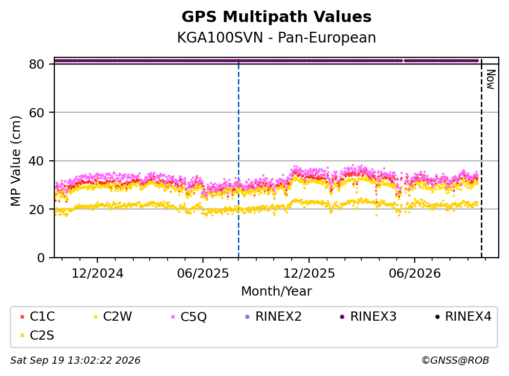Screen dimensions: 509x376
Task: Click the ©GNSS@ROB copyright text
Action: click(456, 360)
